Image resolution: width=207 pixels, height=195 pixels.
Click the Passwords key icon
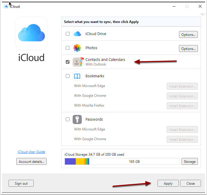pyautogui.click(x=77, y=119)
